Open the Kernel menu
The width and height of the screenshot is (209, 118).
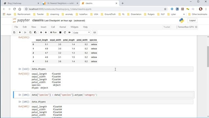(x=63, y=27)
